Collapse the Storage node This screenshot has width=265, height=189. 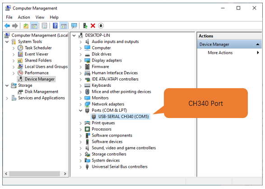(x=7, y=85)
